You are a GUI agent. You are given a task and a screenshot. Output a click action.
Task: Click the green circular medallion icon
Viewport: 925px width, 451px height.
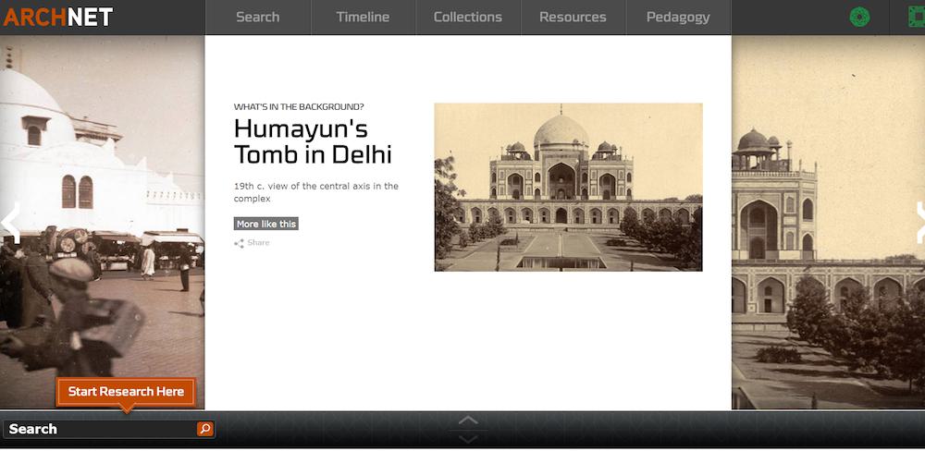(859, 17)
